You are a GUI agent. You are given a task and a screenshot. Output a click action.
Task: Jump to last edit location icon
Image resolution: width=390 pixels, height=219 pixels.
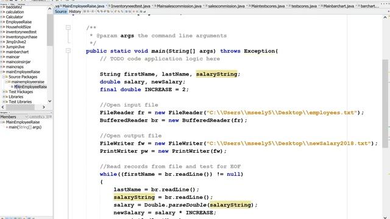point(85,12)
